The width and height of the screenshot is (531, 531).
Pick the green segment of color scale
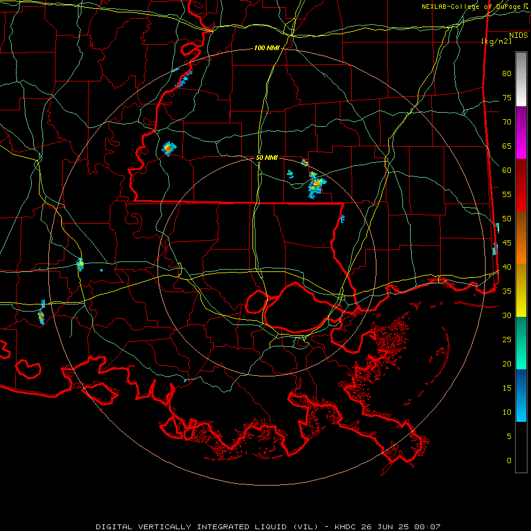coord(521,343)
